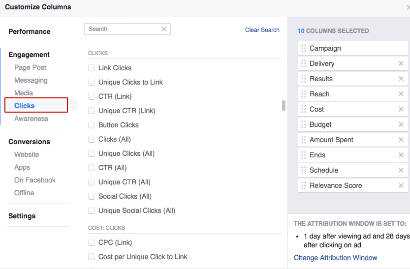The width and height of the screenshot is (410, 269).
Task: Enable the CTR (Link) column checkbox
Action: (x=92, y=96)
